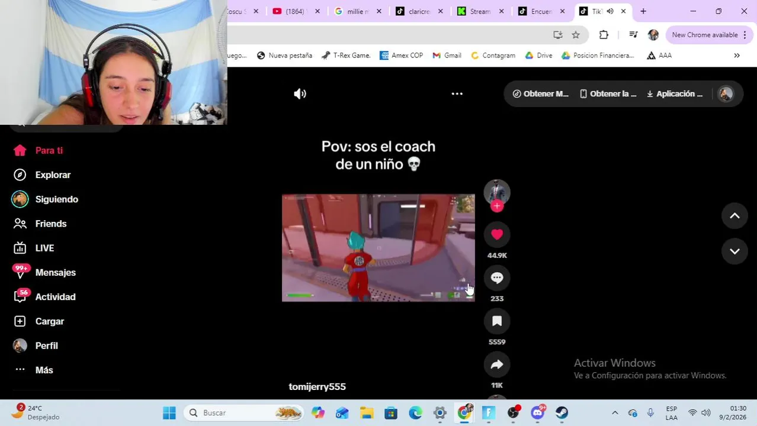Open Actividad notifications
The height and width of the screenshot is (426, 757).
[44, 296]
